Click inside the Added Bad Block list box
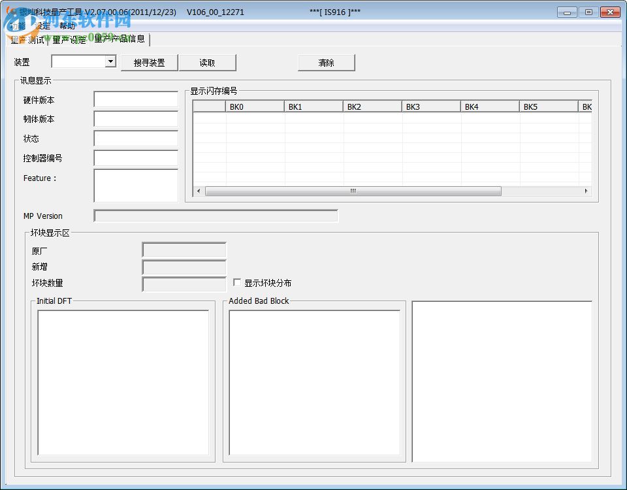Image resolution: width=627 pixels, height=490 pixels. click(x=315, y=383)
